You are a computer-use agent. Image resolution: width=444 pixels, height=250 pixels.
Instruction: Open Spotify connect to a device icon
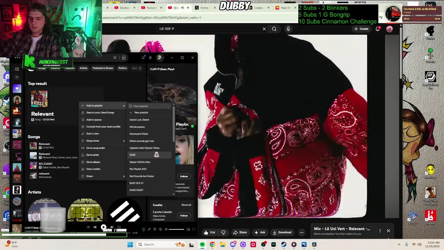coord(160,229)
